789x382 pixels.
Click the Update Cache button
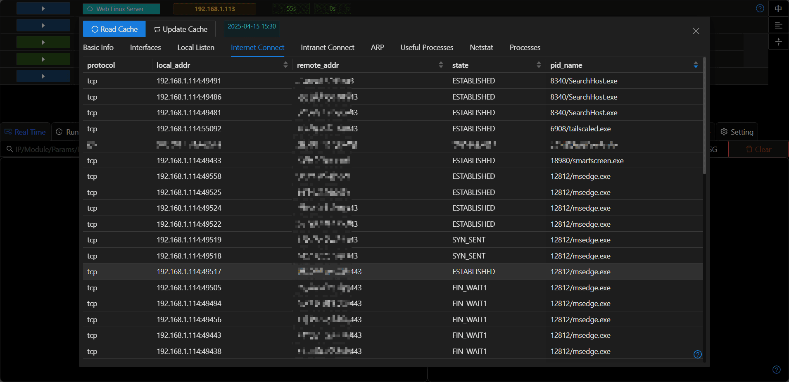click(181, 29)
